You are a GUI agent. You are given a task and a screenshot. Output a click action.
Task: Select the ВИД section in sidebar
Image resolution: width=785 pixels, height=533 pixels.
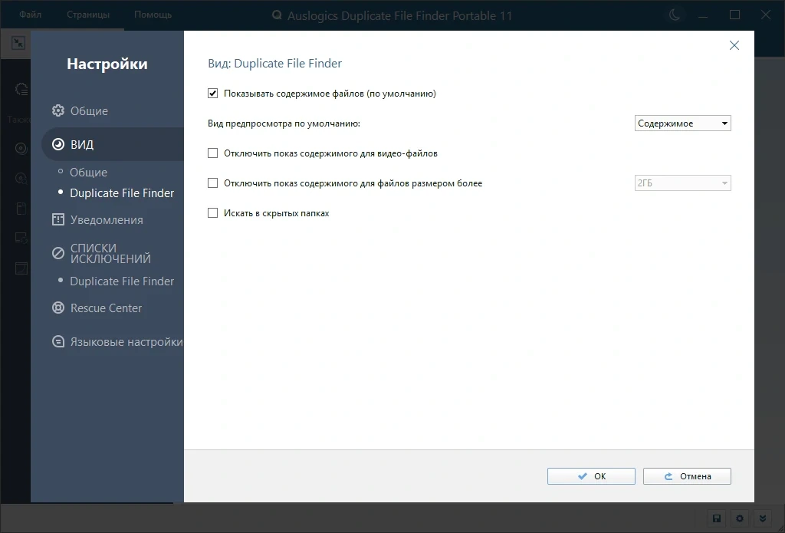point(113,144)
